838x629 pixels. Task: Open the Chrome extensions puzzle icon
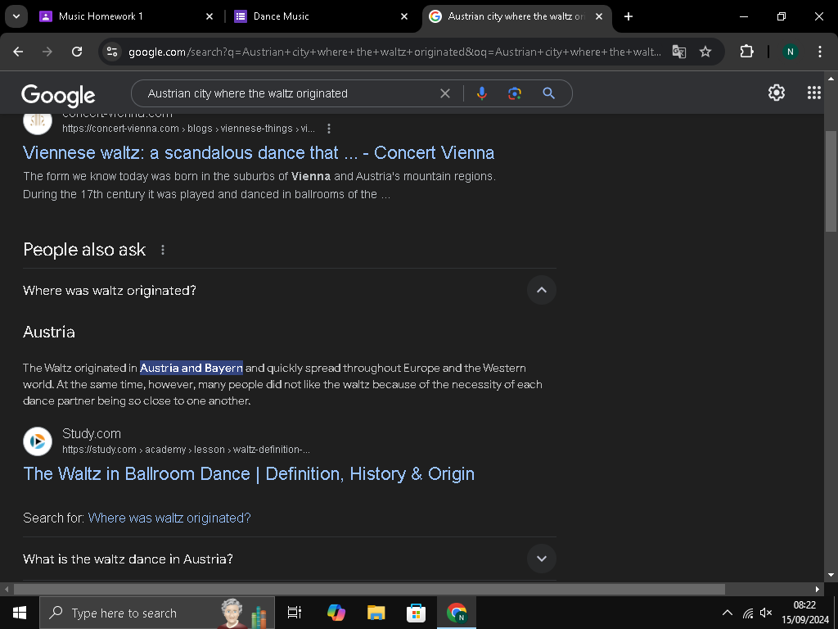(746, 52)
